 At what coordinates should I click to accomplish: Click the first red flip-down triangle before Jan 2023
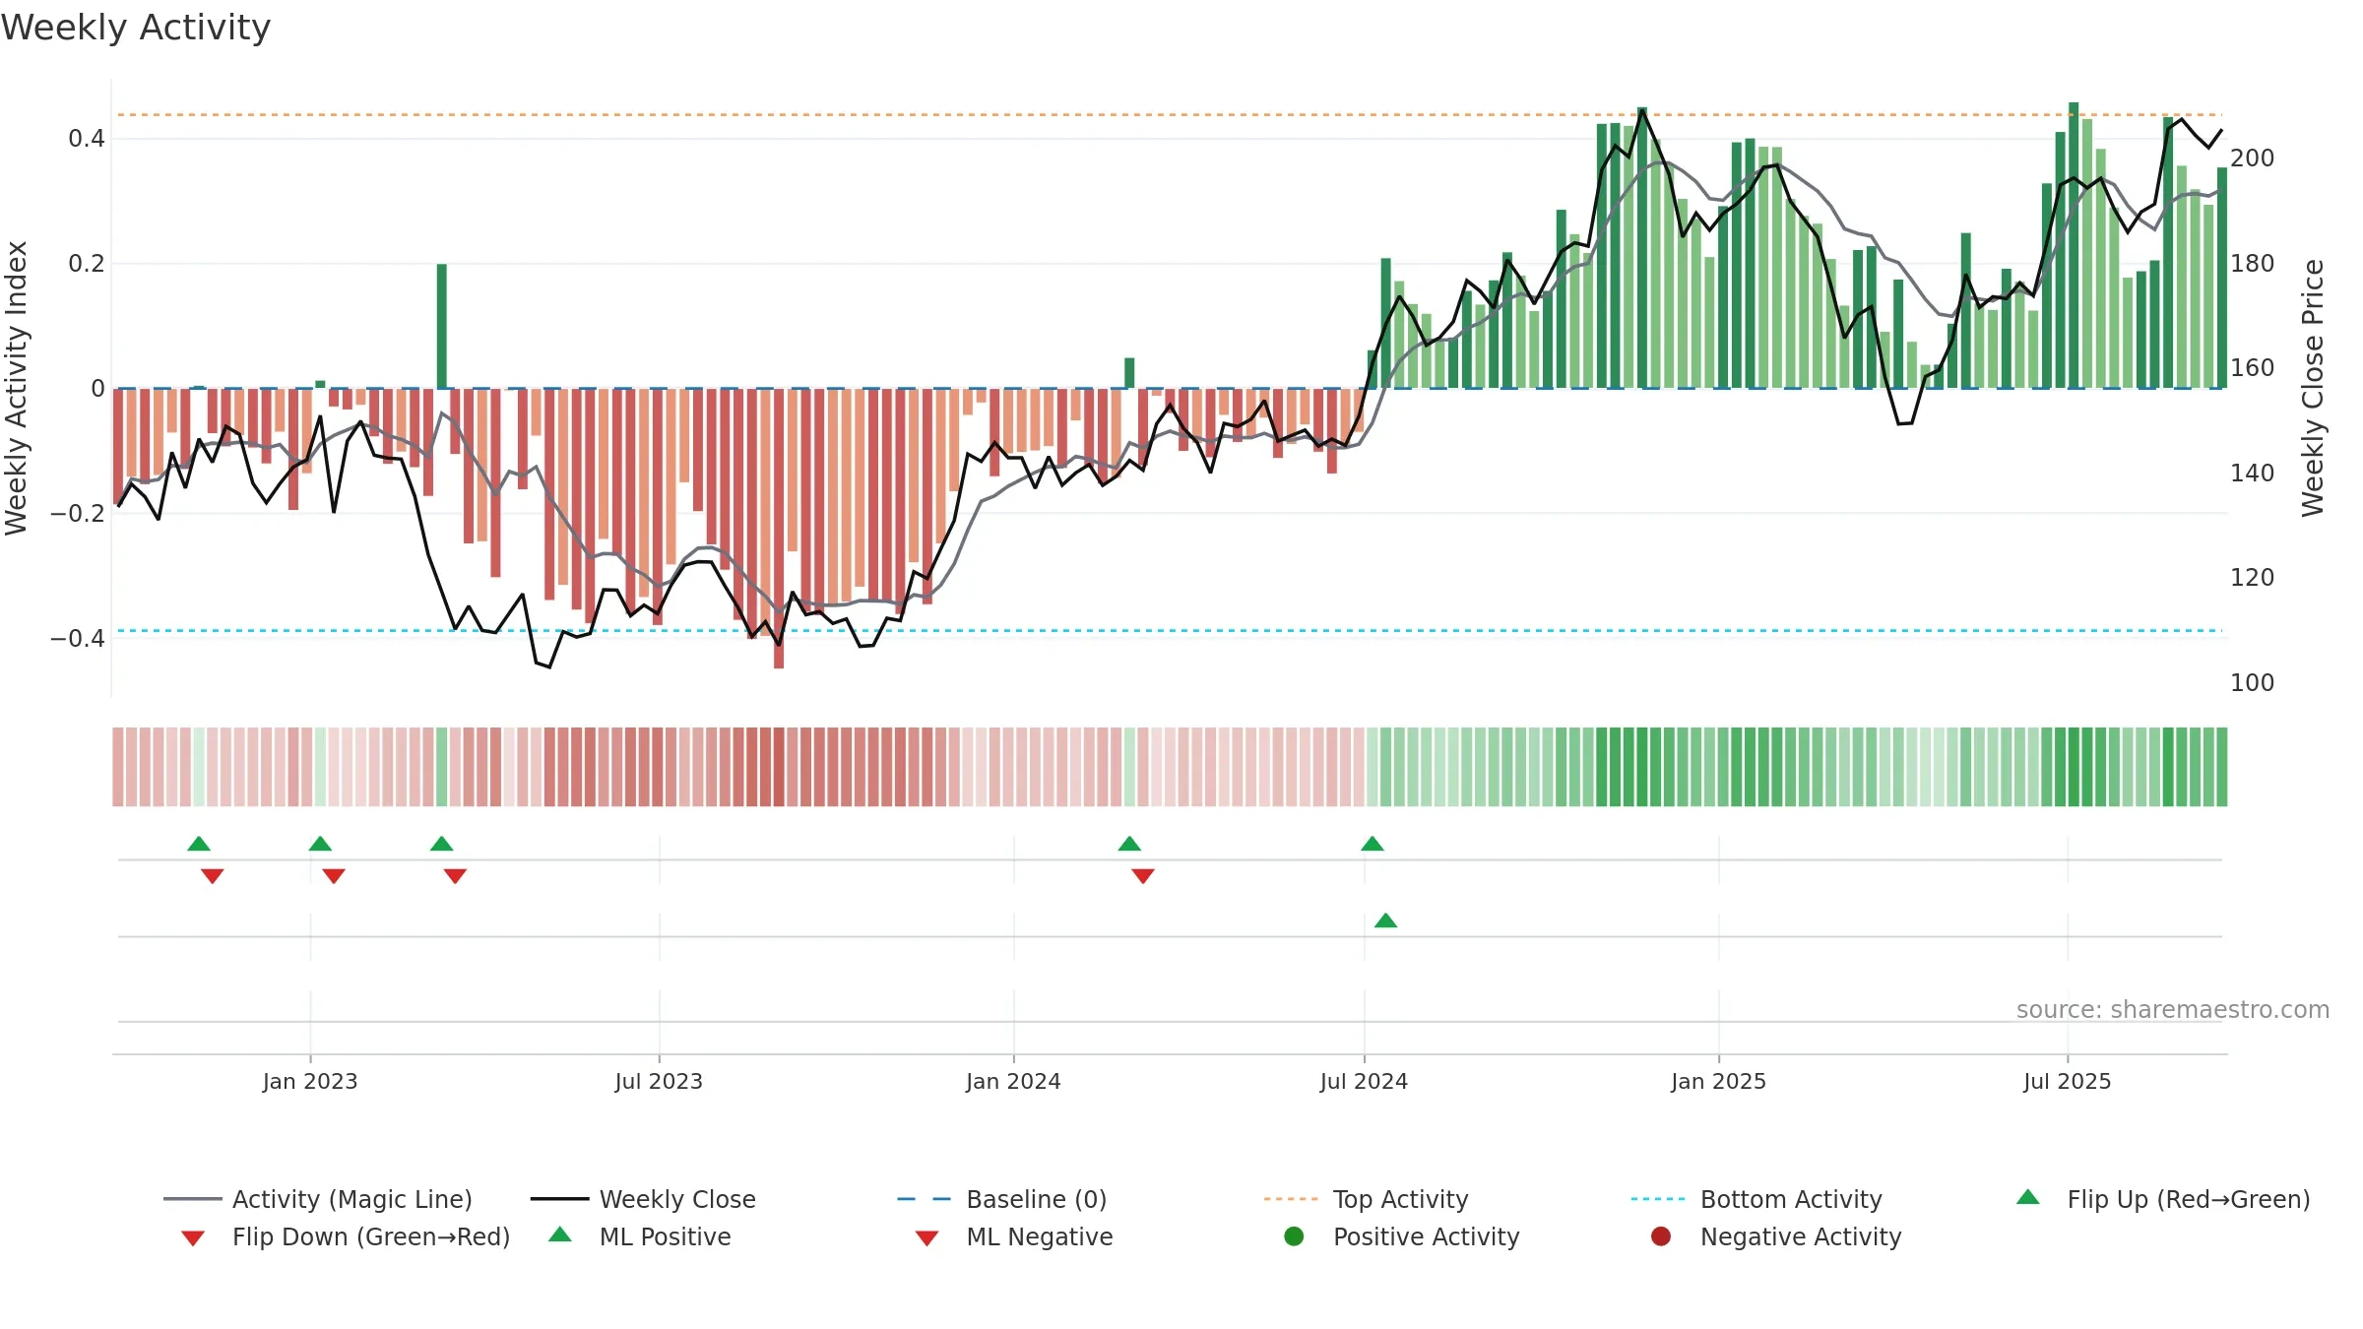pos(213,876)
